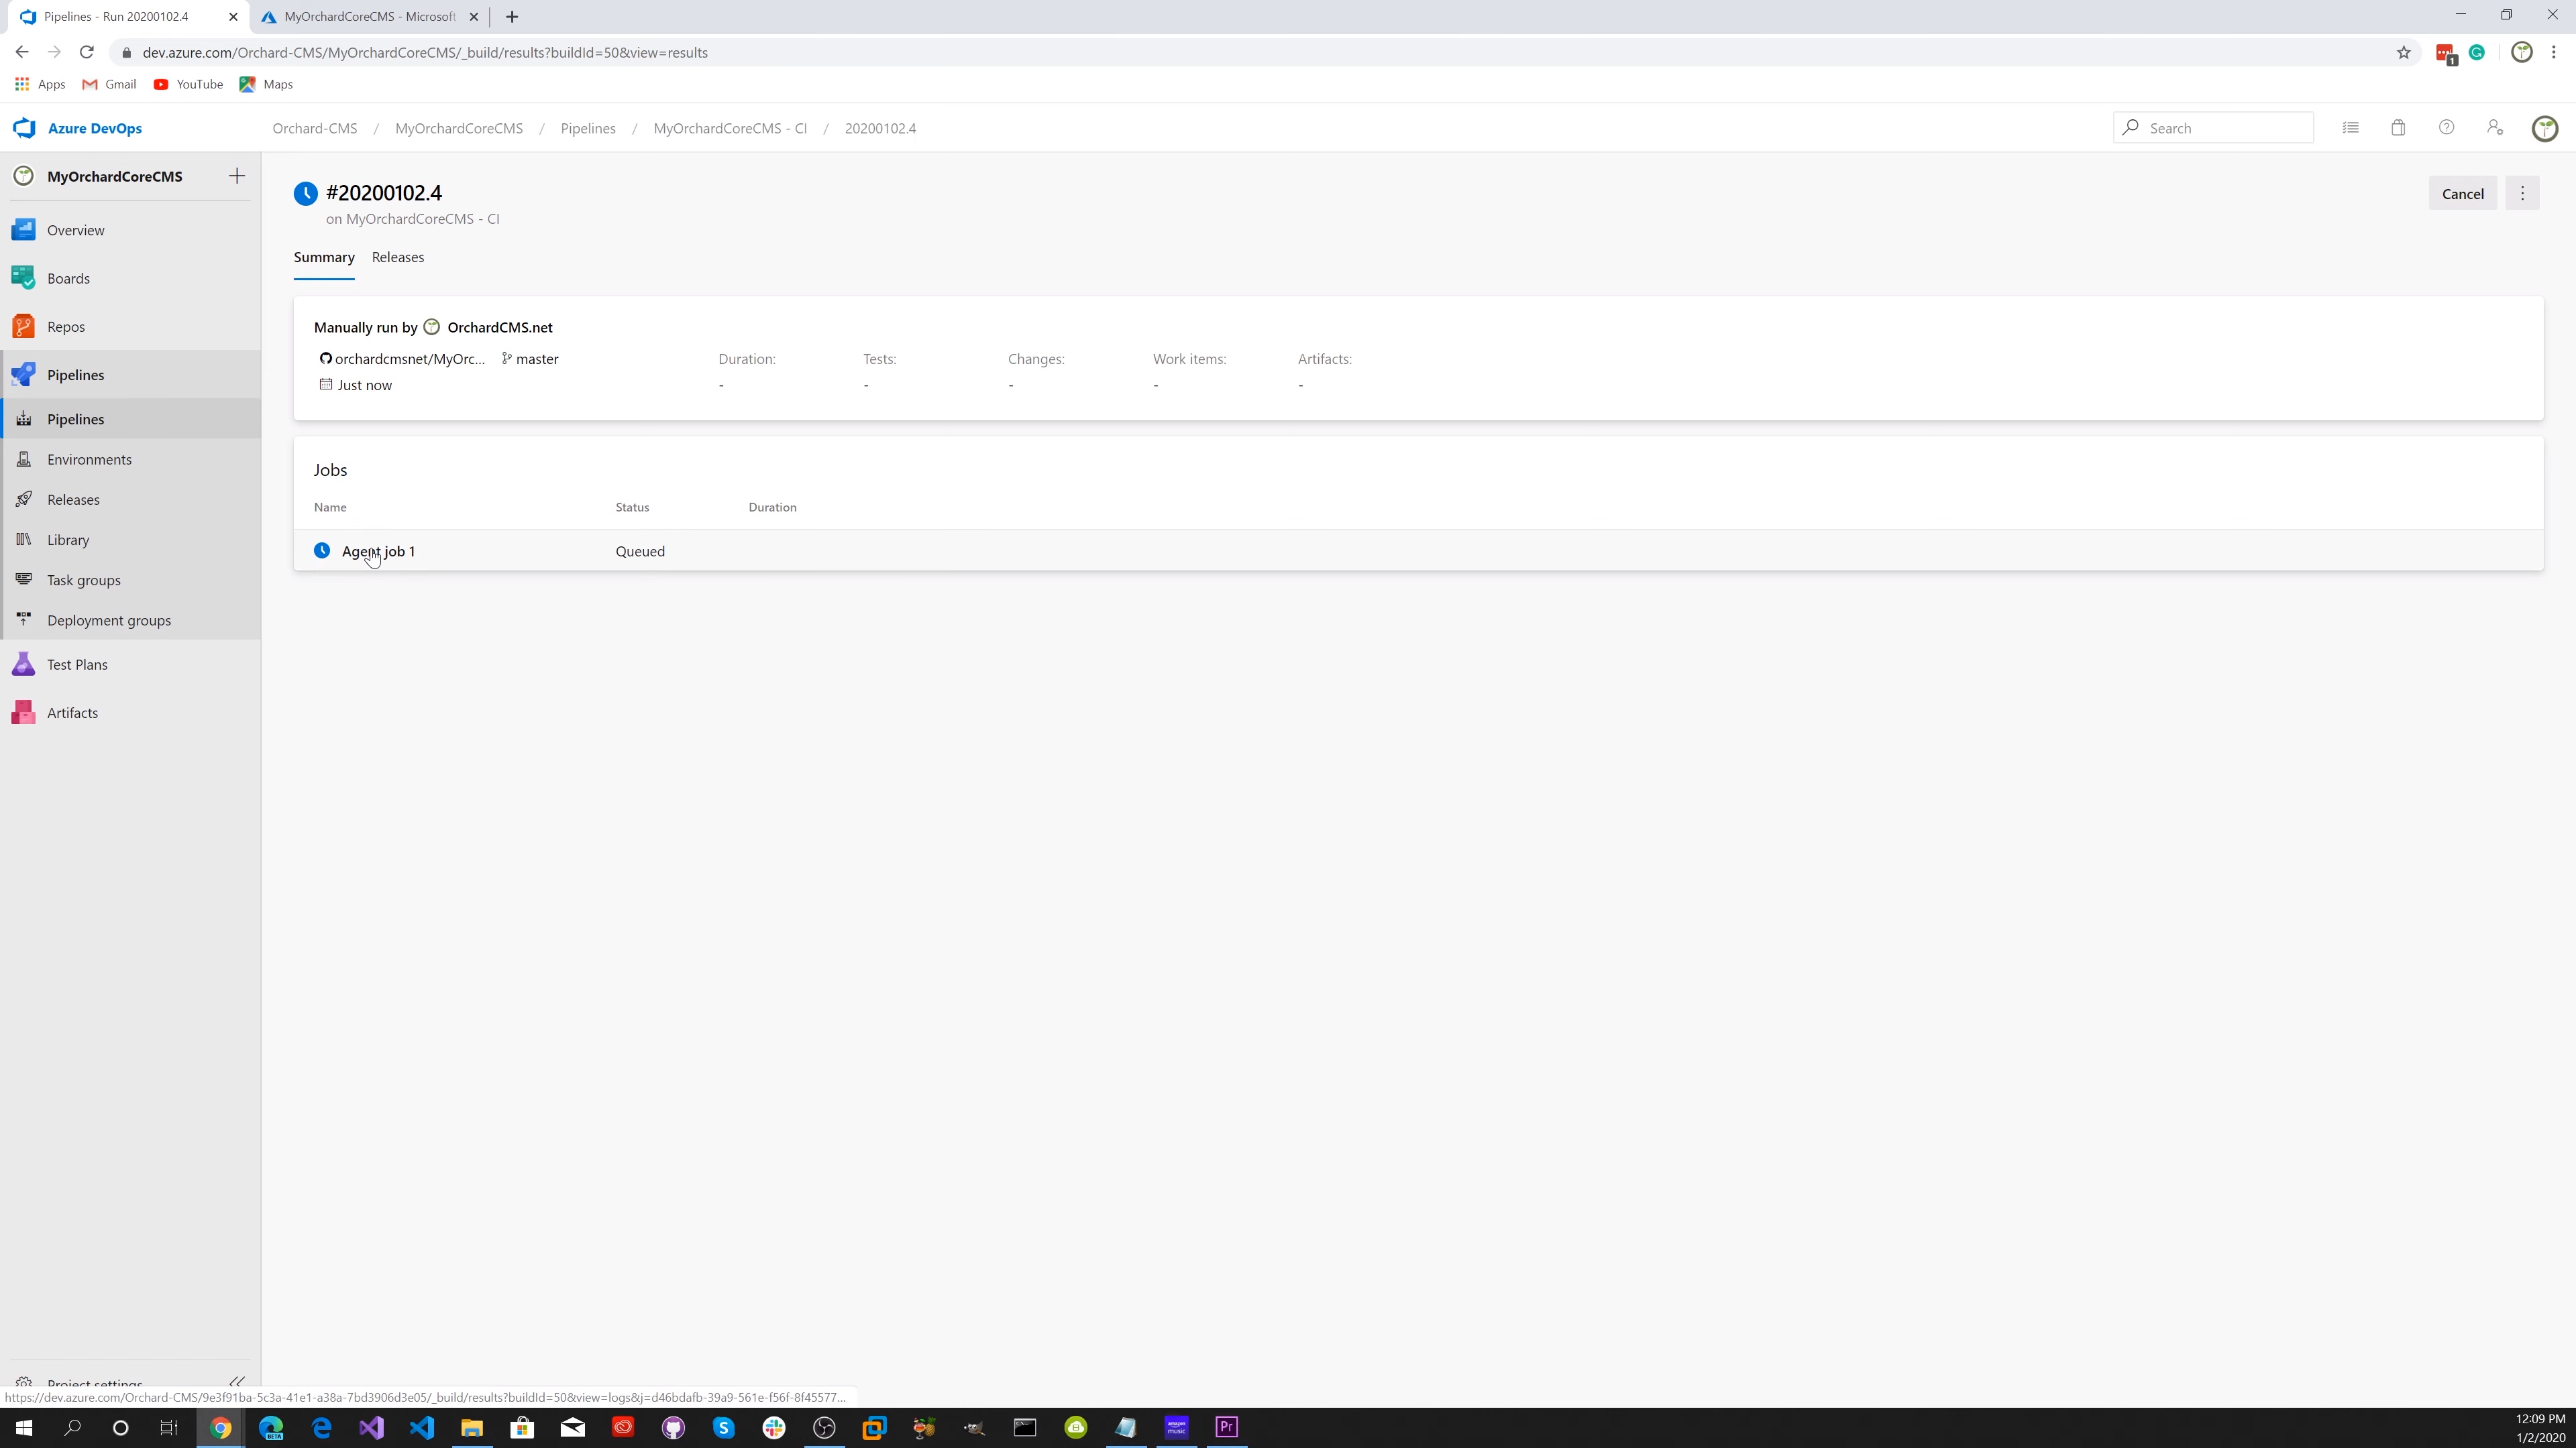The image size is (2576, 1448).
Task: Open the Chrome menu three dots
Action: point(2554,52)
